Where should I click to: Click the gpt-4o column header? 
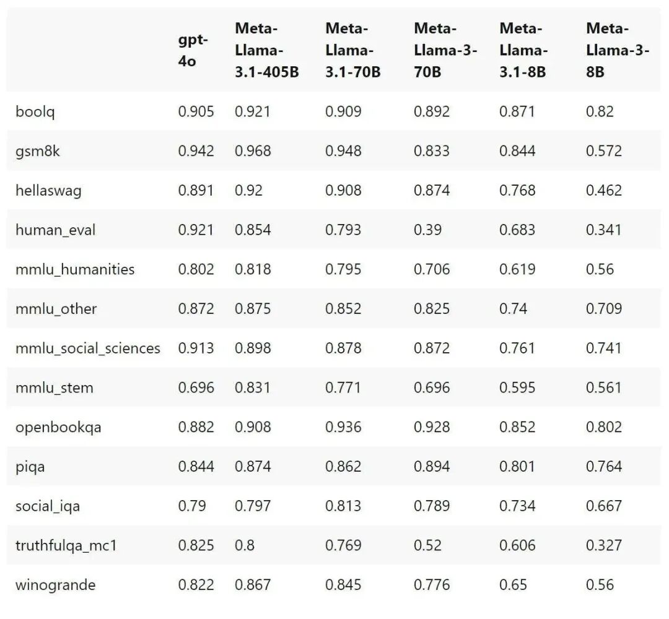coord(193,50)
